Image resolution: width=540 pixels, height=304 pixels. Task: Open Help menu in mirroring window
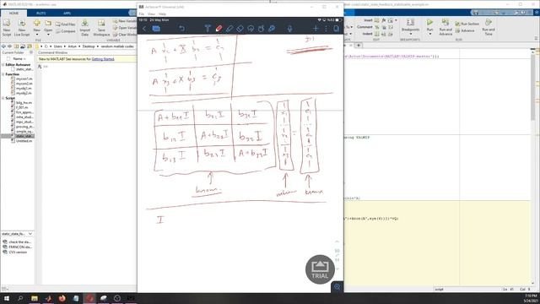coord(162,14)
